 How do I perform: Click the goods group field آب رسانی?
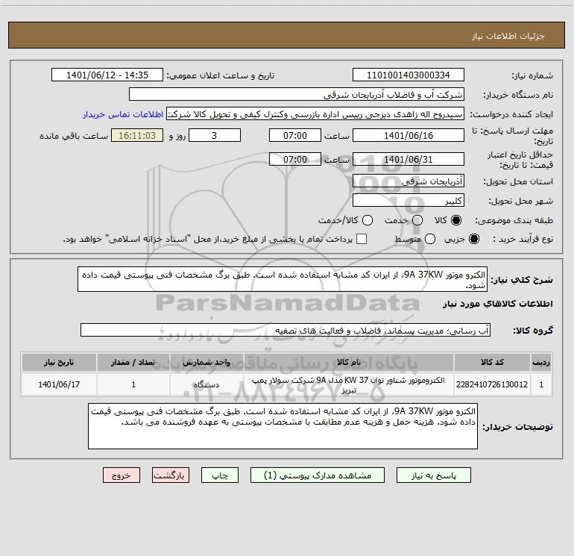[x=286, y=330]
